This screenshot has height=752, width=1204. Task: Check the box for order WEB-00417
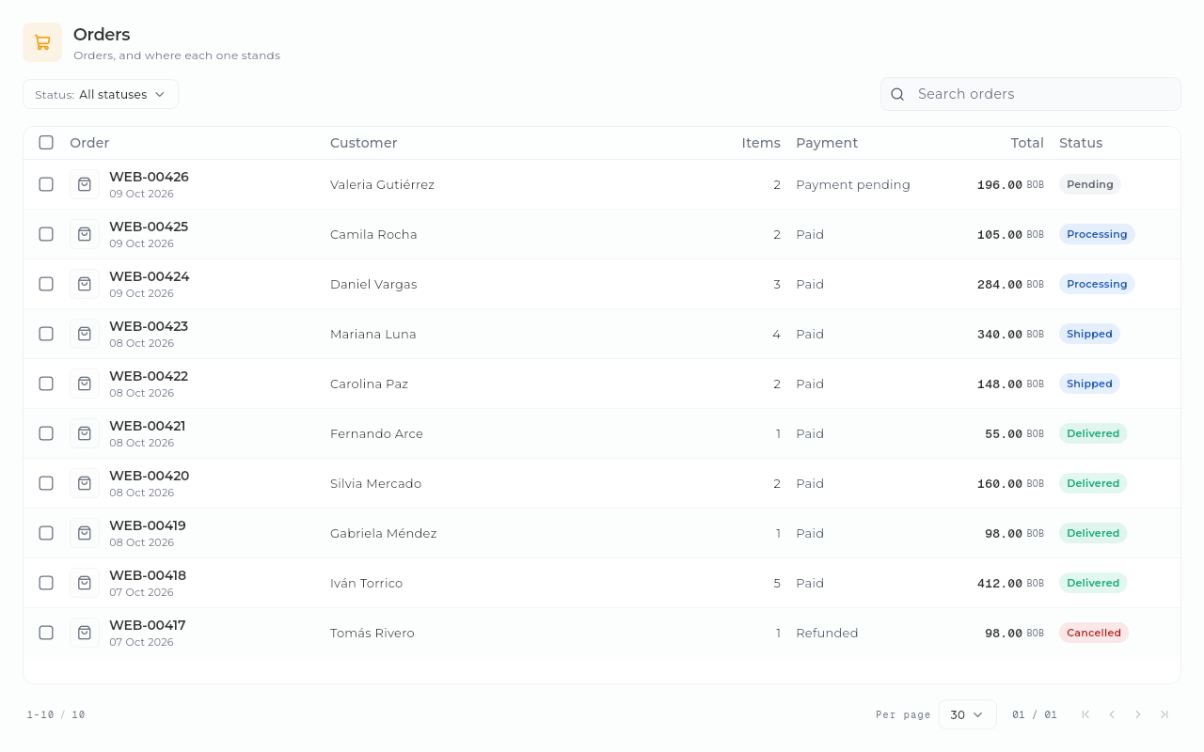click(x=46, y=633)
